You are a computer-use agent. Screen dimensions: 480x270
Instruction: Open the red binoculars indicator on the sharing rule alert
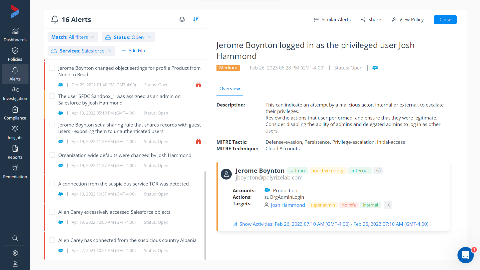click(198, 141)
